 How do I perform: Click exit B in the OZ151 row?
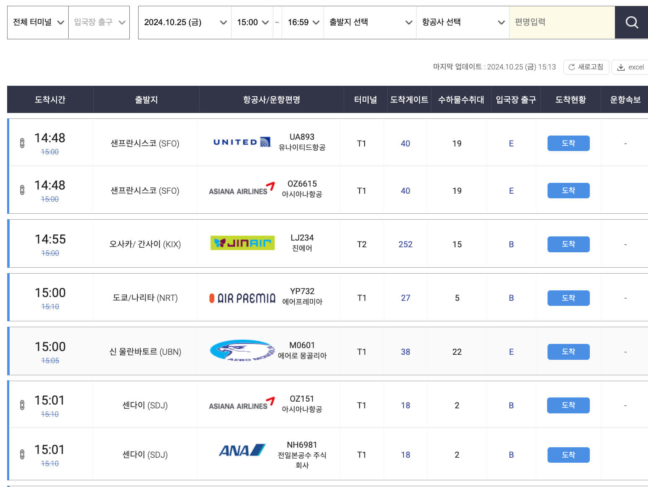(x=511, y=405)
